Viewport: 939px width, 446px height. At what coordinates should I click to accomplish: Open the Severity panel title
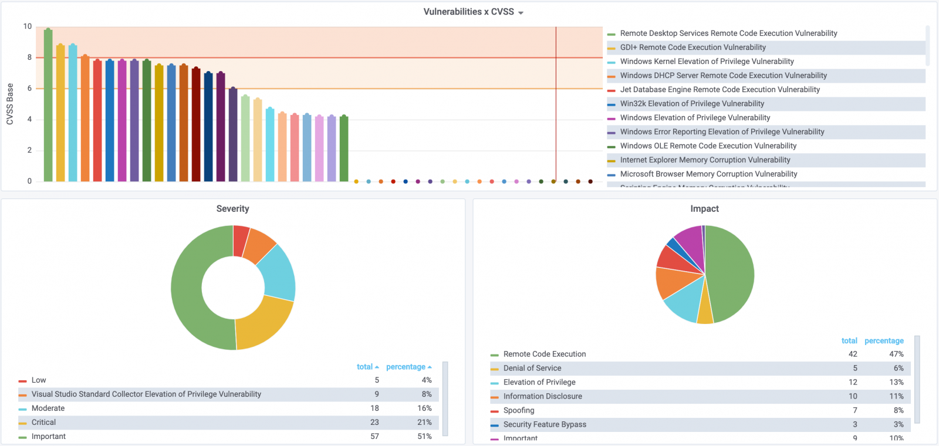[x=232, y=209]
